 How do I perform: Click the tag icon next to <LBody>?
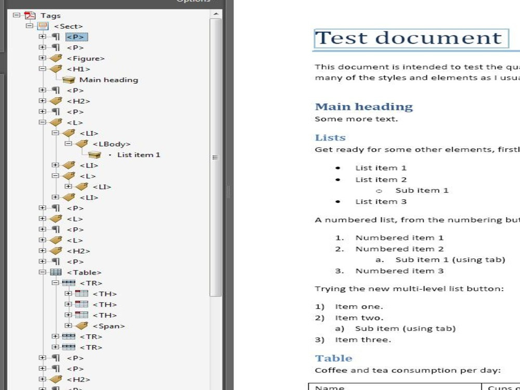coord(82,144)
